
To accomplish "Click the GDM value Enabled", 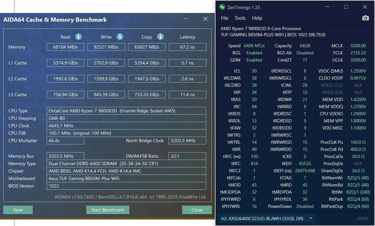I will pyautogui.click(x=254, y=60).
